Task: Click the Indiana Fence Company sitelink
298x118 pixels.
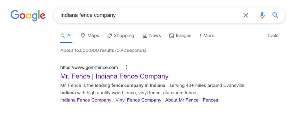Action: click(86, 100)
